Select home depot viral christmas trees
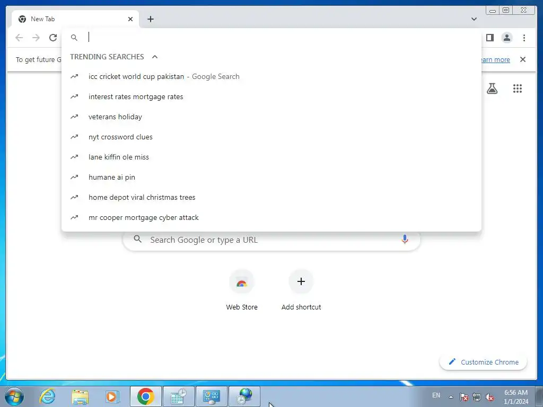Viewport: 543px width, 407px height. click(271, 197)
